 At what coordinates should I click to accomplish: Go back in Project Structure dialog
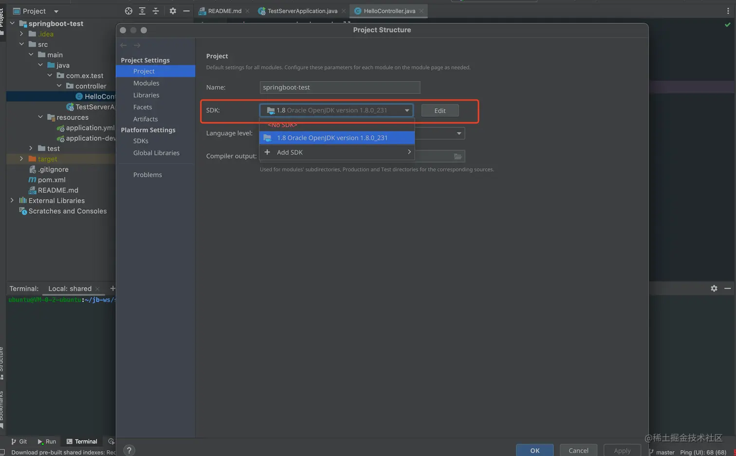pos(124,45)
